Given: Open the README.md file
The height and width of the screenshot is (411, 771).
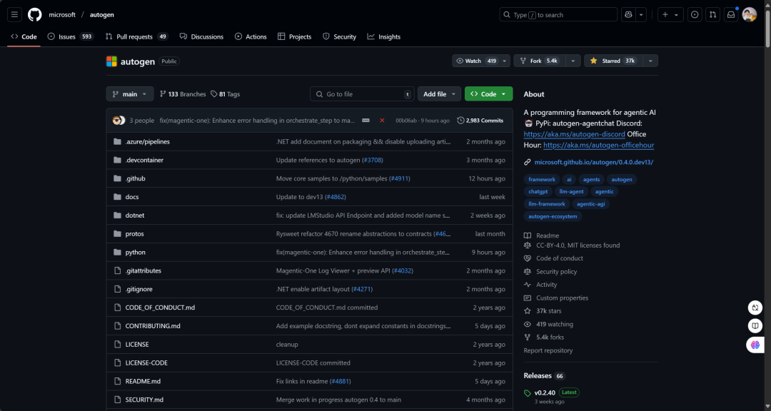Looking at the screenshot, I should click(x=143, y=382).
